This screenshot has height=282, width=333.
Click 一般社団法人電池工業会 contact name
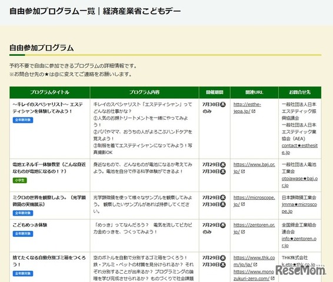(299, 168)
